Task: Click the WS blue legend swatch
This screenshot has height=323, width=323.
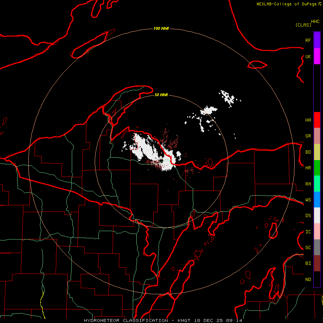Action: click(x=317, y=200)
